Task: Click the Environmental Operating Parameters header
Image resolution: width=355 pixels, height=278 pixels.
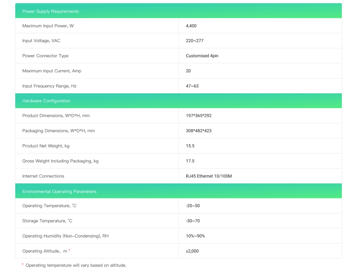Action: pyautogui.click(x=59, y=191)
